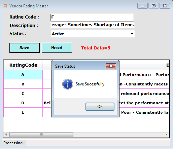173x149 pixels.
Task: Click the horizontal scrollbar left arrow
Action: pyautogui.click(x=6, y=135)
